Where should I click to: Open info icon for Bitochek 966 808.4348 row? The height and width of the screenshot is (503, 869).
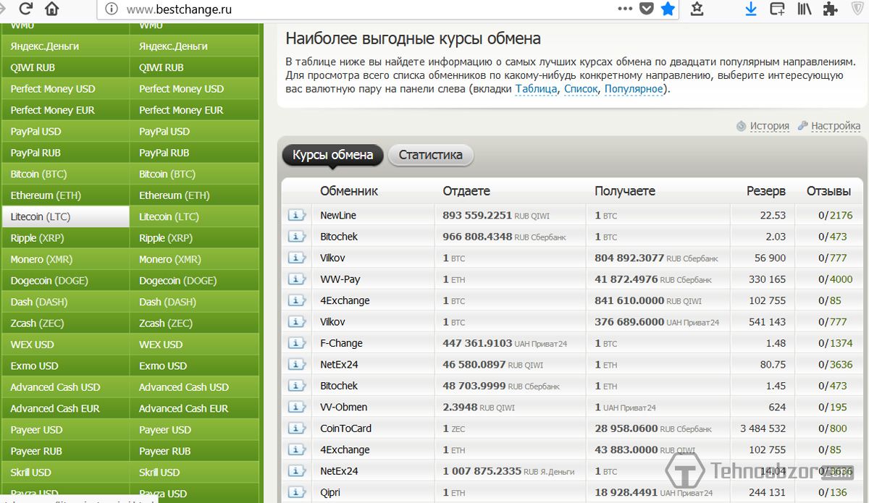(297, 237)
